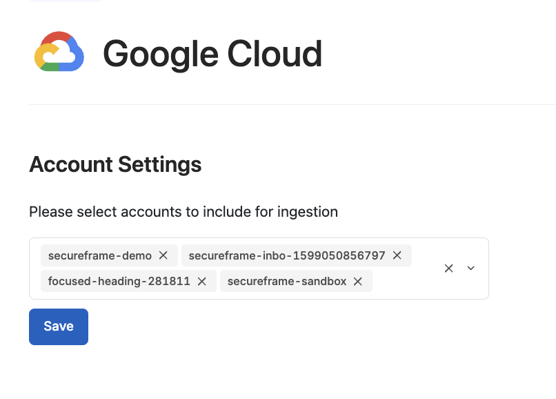This screenshot has height=399, width=556.
Task: Click the Account Settings heading
Action: pos(115,164)
